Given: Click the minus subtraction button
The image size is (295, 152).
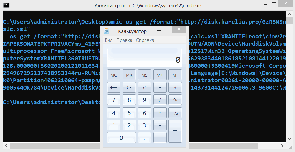Looking at the screenshot, I should coord(160,125).
